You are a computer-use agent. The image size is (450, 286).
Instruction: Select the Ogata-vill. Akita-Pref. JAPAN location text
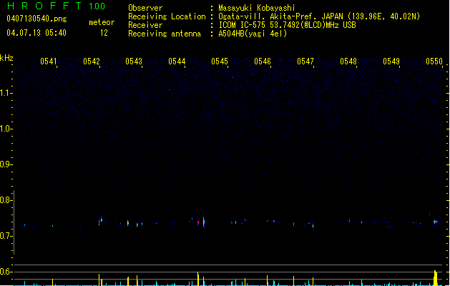click(319, 16)
